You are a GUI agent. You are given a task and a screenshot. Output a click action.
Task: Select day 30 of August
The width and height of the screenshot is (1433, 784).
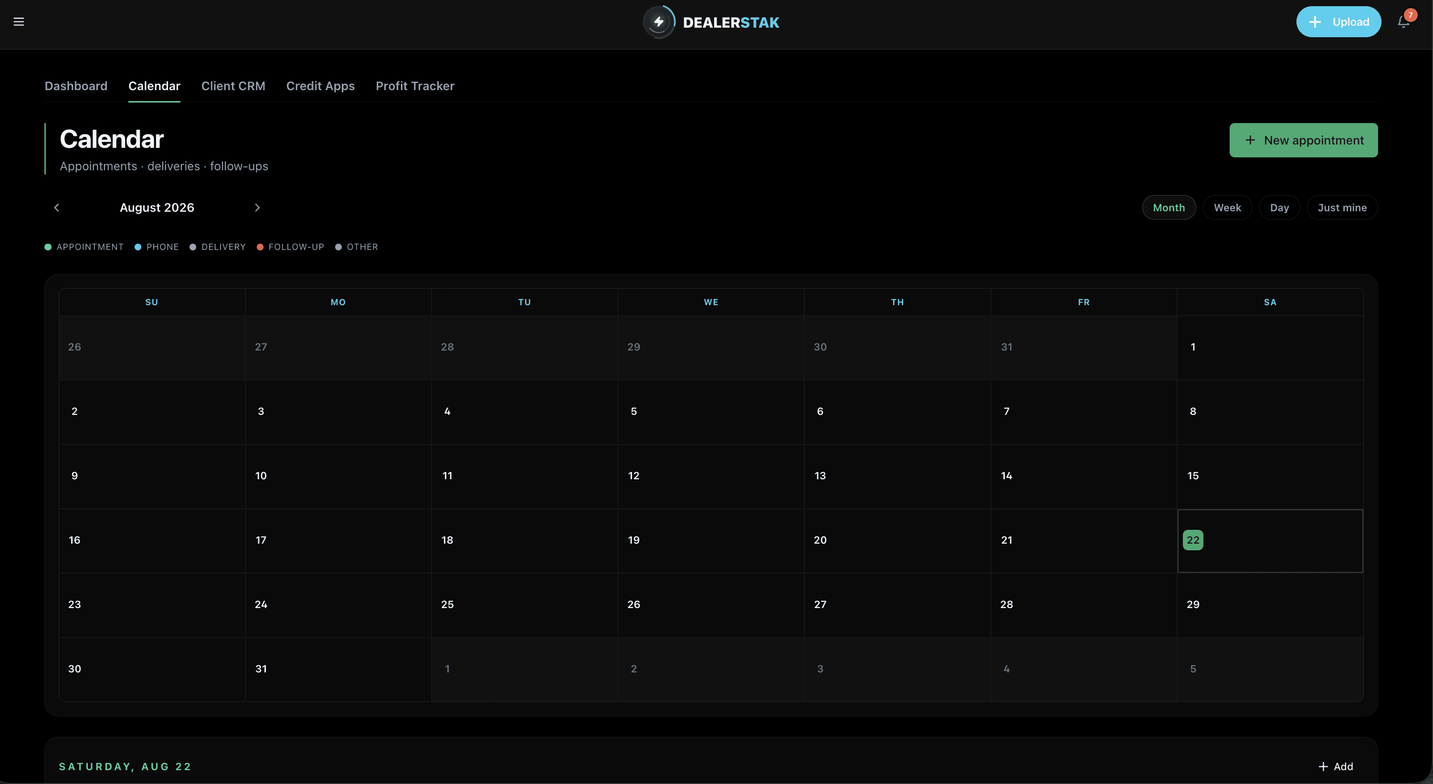coord(152,670)
